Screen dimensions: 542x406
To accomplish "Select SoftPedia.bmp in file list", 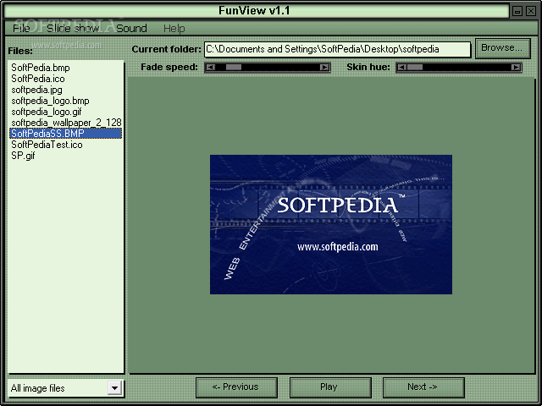I will (x=66, y=68).
